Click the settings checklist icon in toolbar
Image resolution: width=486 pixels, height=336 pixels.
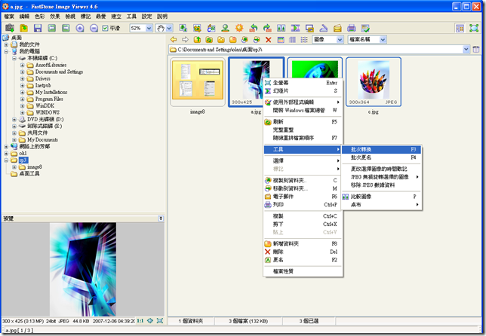pyautogui.click(x=365, y=28)
